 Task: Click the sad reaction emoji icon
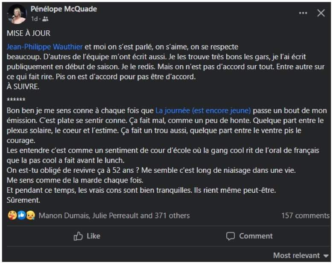[31, 215]
